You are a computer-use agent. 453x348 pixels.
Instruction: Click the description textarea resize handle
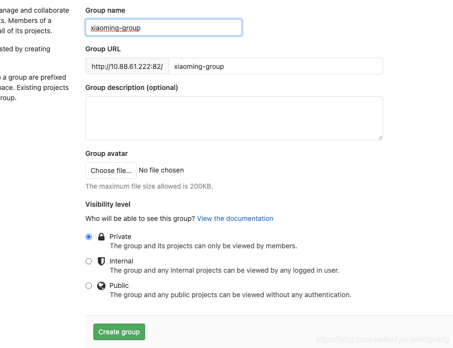pyautogui.click(x=381, y=137)
